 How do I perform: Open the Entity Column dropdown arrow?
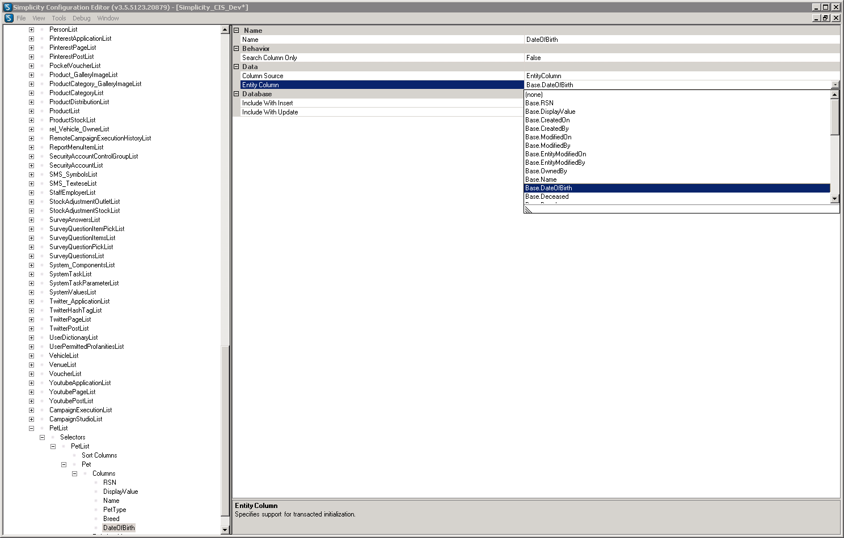coord(835,85)
